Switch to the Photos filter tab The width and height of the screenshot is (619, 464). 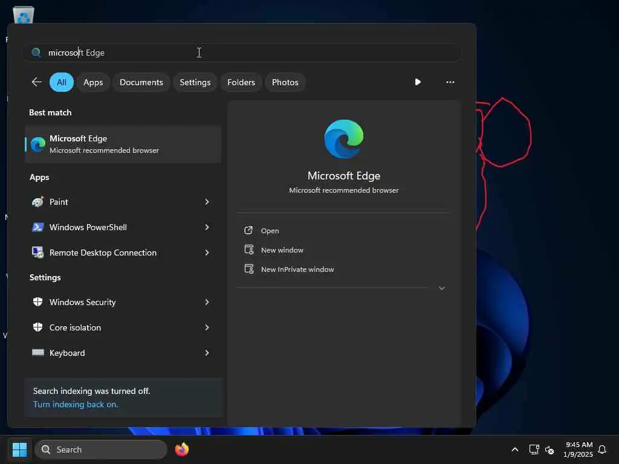click(x=285, y=82)
